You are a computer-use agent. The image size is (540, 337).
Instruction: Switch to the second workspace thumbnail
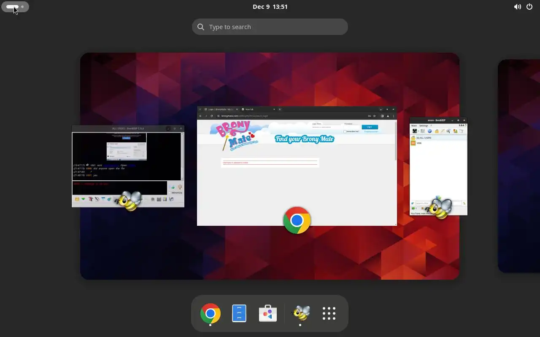coord(519,166)
